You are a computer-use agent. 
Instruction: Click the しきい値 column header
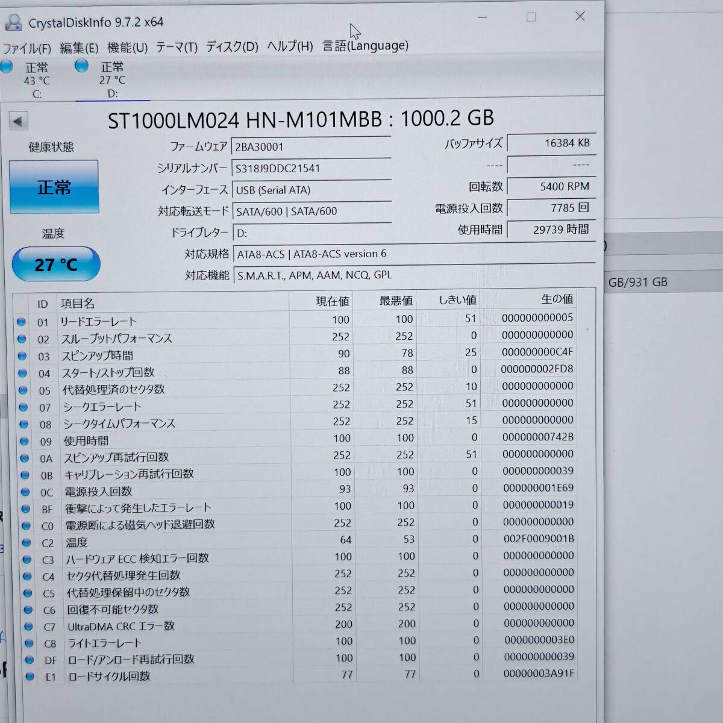(449, 300)
